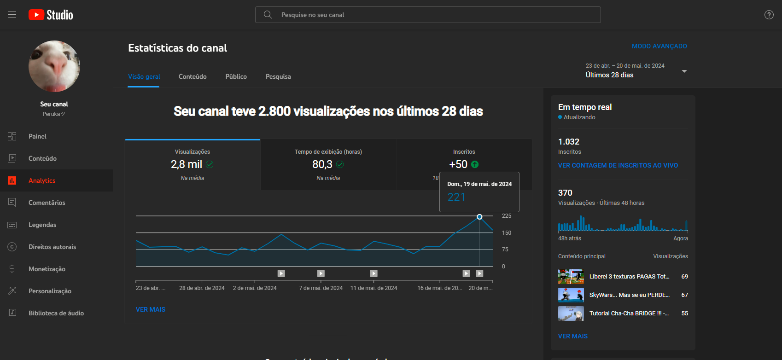Open Liberei 3 texturas PAGAS video thumbnail
This screenshot has width=782, height=360.
[571, 277]
